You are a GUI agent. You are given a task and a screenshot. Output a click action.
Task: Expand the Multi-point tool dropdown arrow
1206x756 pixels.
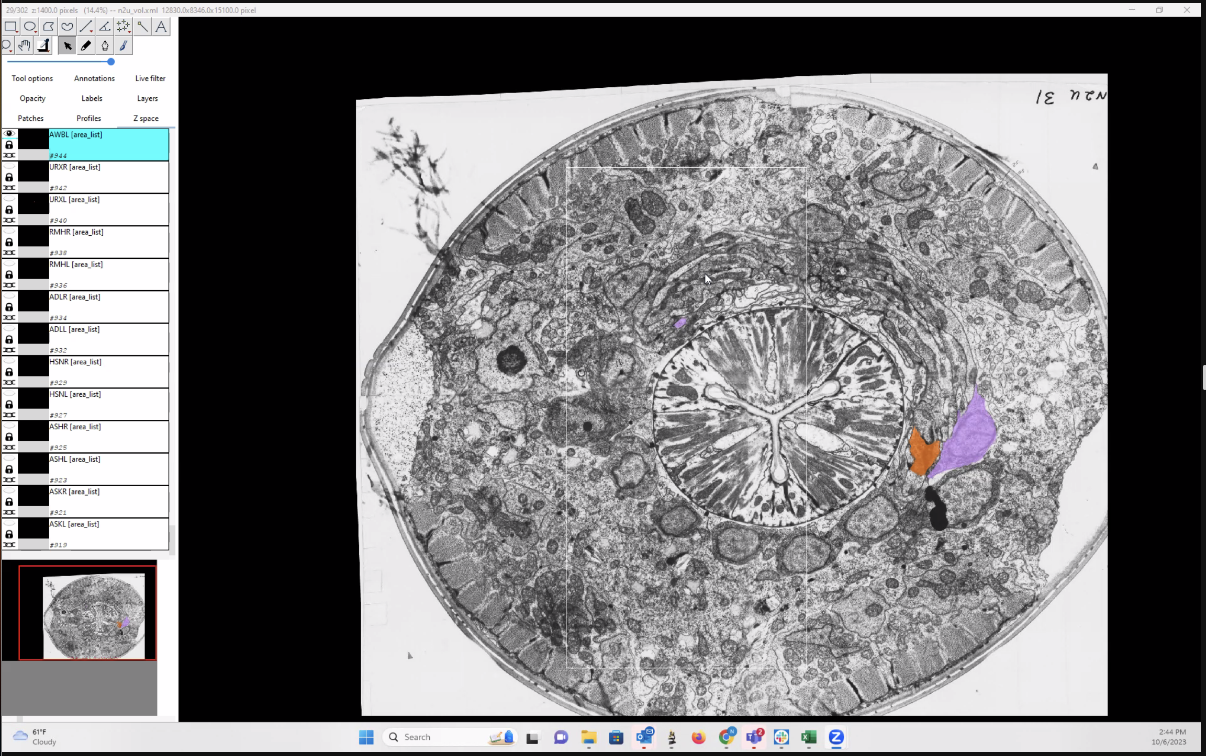(130, 32)
